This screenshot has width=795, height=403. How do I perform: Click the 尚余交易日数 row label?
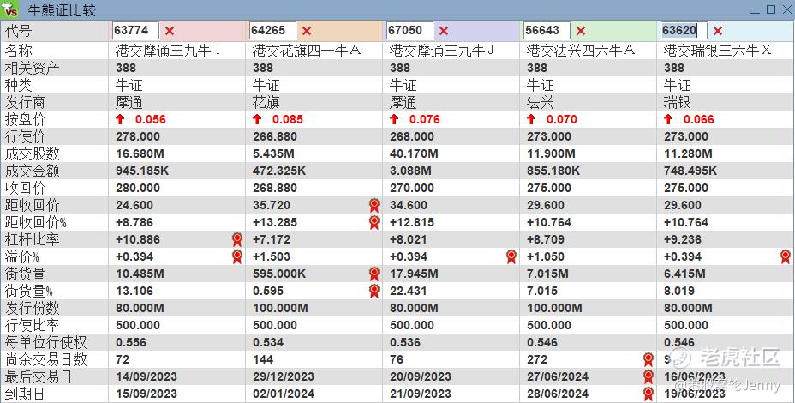point(45,359)
